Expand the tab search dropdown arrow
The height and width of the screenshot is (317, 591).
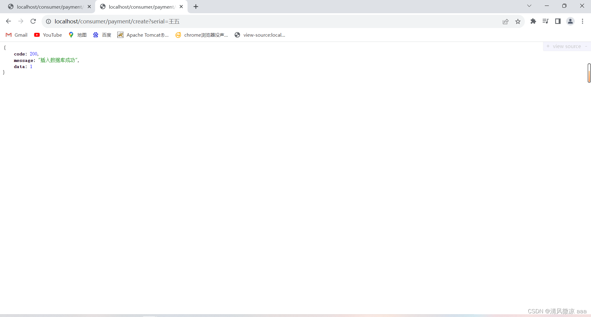coord(529,6)
